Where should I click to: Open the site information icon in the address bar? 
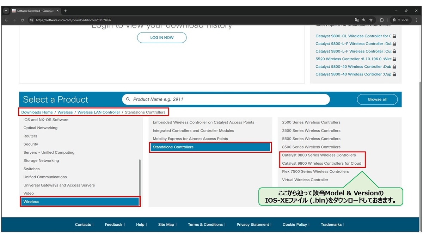tap(31, 20)
